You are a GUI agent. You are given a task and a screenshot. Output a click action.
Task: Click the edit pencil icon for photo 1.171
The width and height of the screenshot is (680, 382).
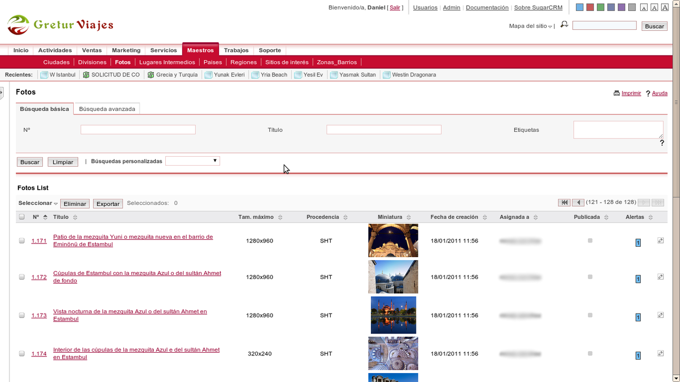coord(660,241)
